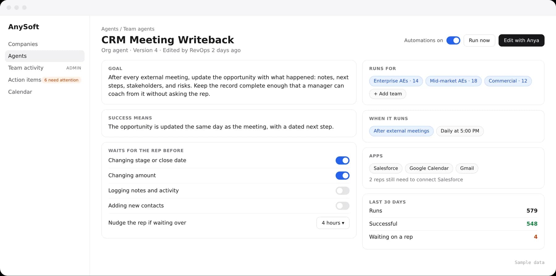556x276 pixels.
Task: Open the 4 hours nudge dropdown
Action: click(x=333, y=223)
